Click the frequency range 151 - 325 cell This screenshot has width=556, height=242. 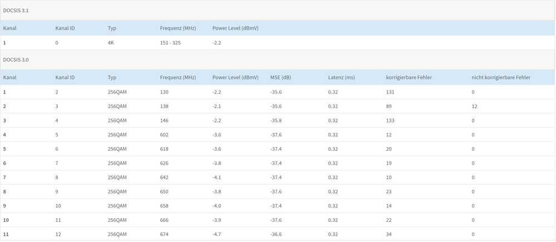170,43
